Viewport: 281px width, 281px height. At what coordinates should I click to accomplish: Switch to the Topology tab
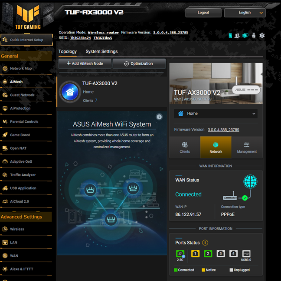pos(68,52)
